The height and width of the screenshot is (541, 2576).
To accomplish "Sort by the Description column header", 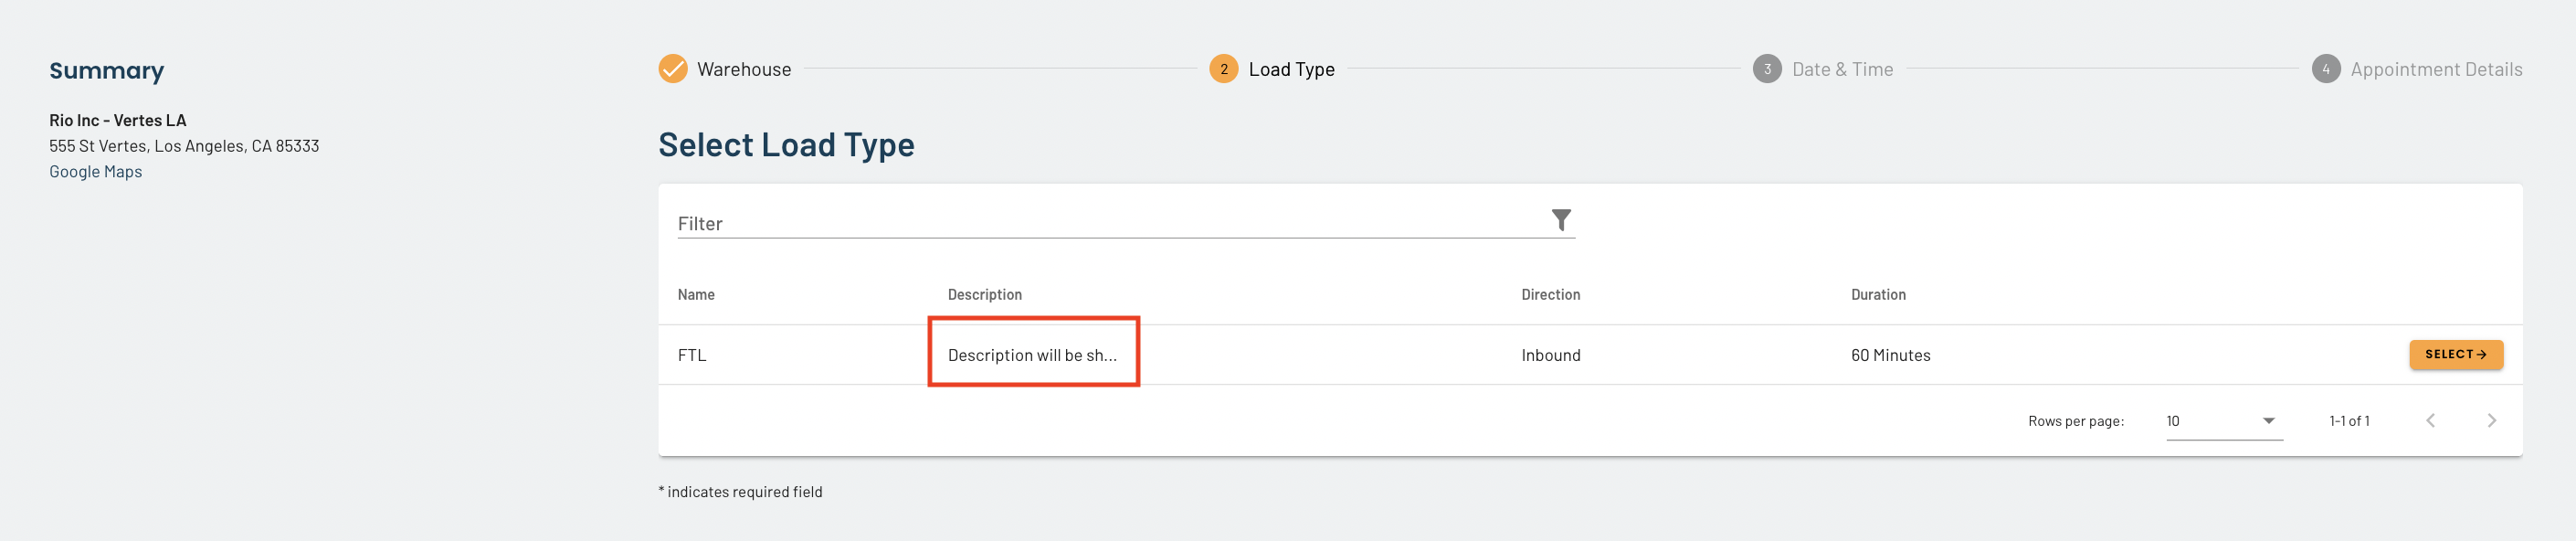I will (984, 294).
